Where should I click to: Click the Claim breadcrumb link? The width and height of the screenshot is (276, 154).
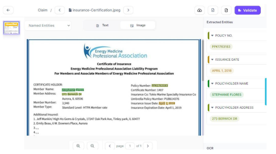(43, 10)
